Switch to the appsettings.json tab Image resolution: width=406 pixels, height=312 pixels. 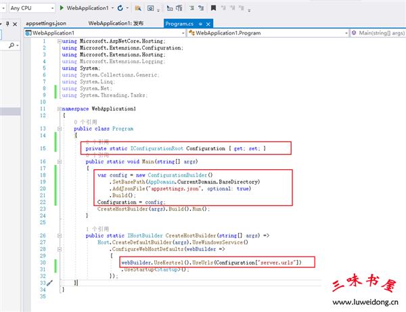(45, 23)
